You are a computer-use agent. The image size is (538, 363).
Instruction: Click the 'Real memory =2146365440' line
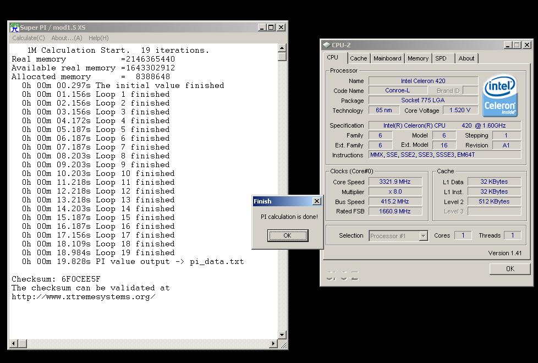(93, 59)
